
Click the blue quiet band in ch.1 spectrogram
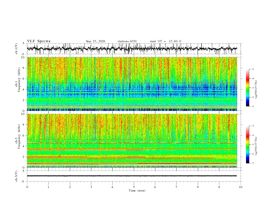click(x=132, y=90)
